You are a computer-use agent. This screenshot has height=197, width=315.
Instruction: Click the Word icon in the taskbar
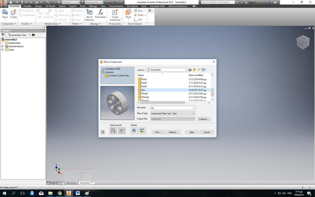coord(78,193)
